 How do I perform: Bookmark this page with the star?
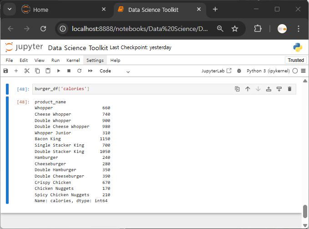click(235, 29)
